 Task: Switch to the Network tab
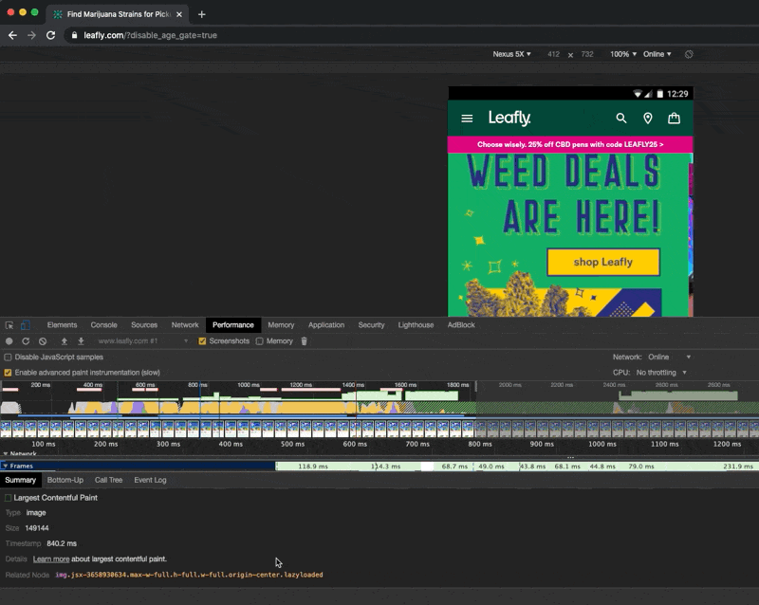pos(184,325)
